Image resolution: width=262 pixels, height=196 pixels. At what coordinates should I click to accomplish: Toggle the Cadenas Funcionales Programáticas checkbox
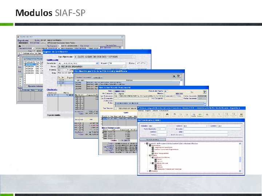click(x=153, y=150)
